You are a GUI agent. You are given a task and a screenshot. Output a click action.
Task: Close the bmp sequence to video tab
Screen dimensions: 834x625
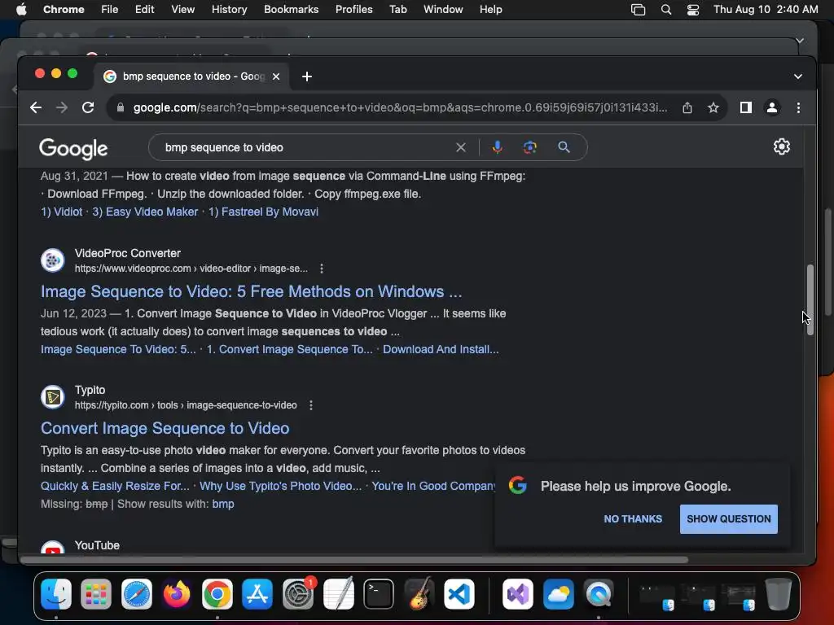pos(276,76)
